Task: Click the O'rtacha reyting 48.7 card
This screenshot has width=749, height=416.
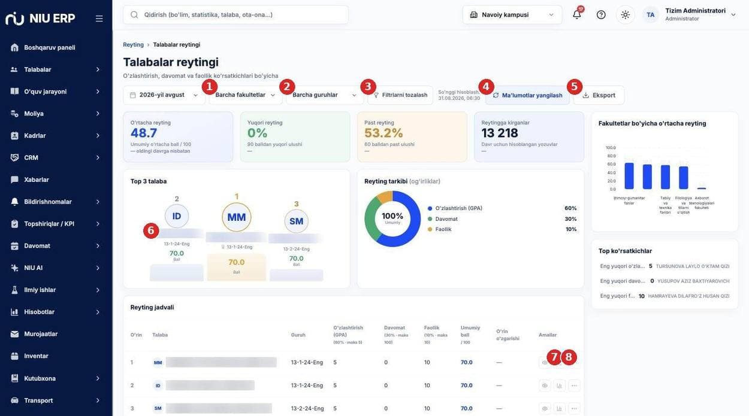Action: pyautogui.click(x=178, y=137)
